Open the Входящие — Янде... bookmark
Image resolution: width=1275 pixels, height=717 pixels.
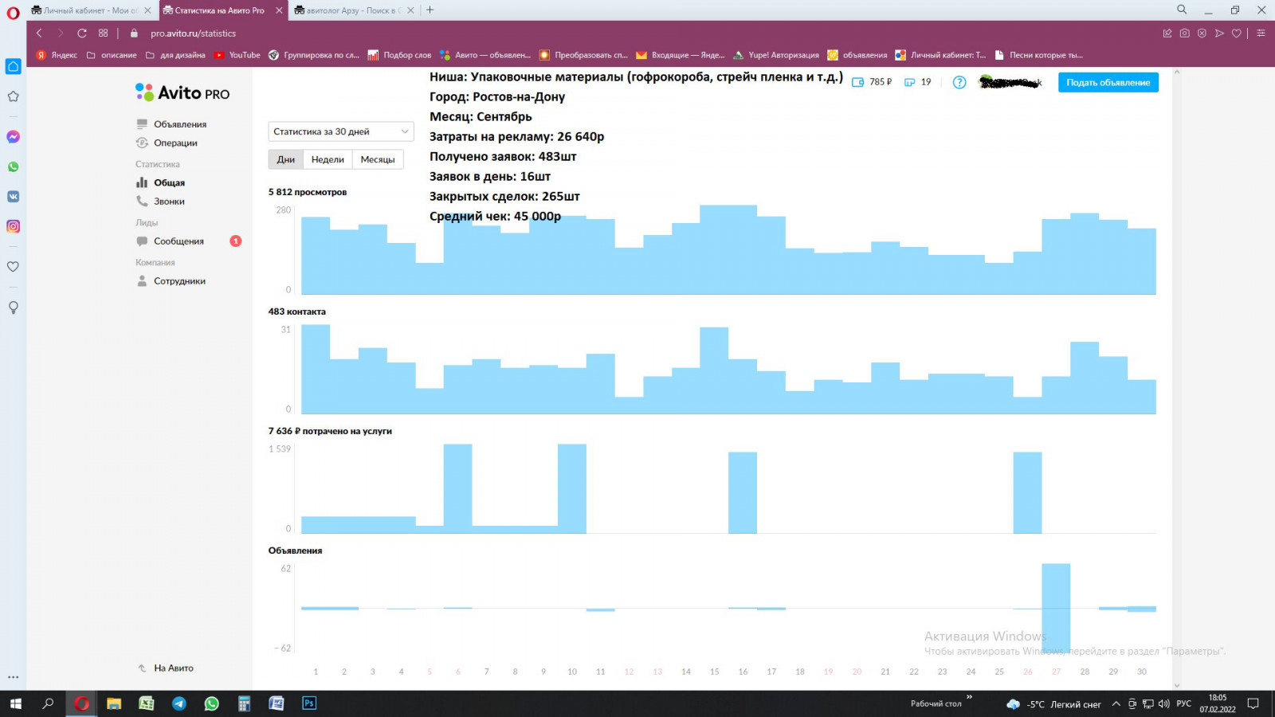[x=681, y=55]
